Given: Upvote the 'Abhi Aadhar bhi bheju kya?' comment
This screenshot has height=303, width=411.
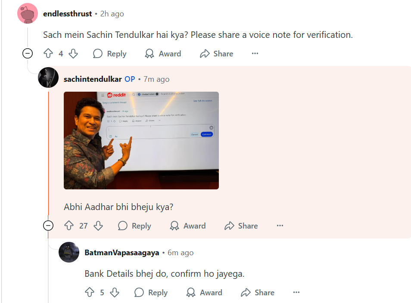Looking at the screenshot, I should click(69, 226).
